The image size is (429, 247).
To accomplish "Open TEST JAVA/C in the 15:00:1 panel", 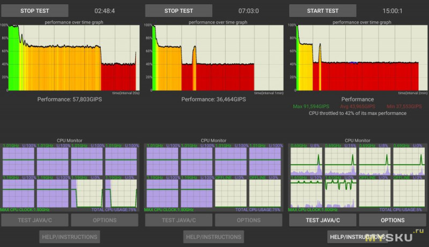I will [x=323, y=220].
